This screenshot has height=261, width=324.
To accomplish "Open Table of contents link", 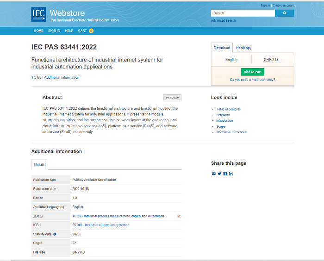I will (228, 109).
